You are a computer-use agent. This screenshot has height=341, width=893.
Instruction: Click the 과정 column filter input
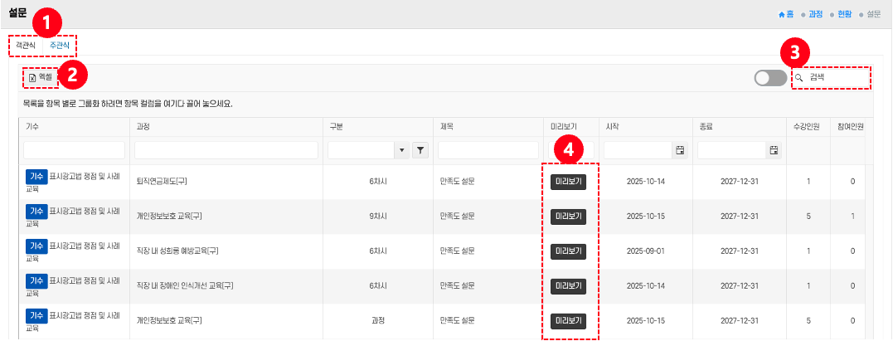tap(226, 150)
